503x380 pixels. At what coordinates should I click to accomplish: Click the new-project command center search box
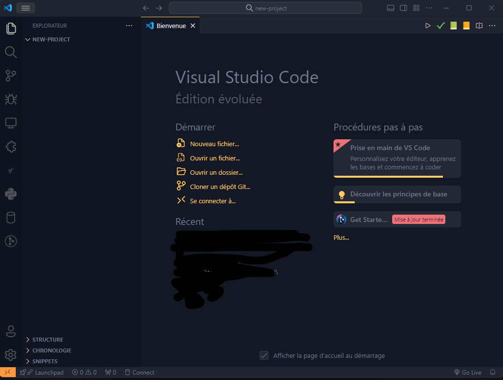pos(266,8)
